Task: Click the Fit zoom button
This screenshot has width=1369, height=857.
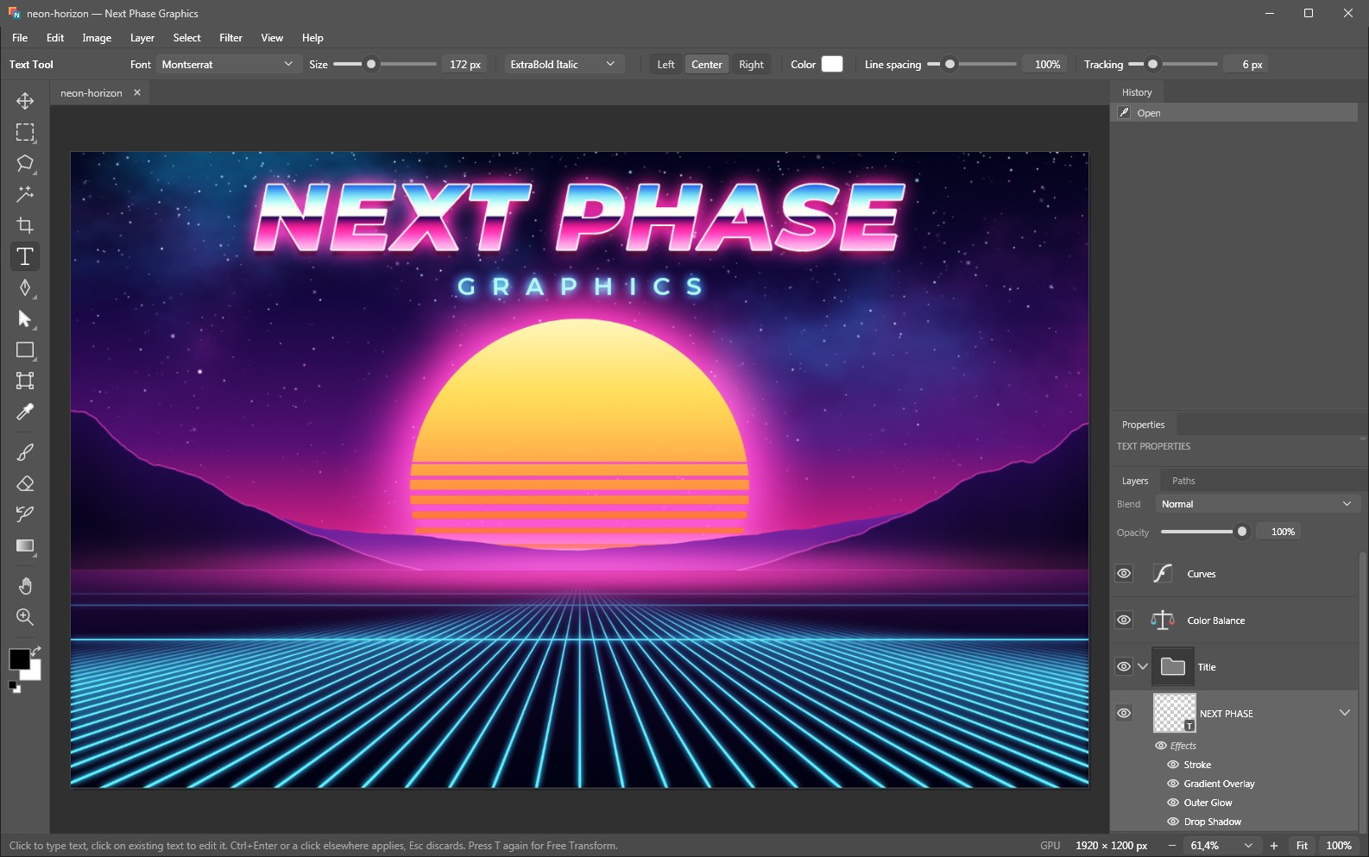Action: (1302, 846)
